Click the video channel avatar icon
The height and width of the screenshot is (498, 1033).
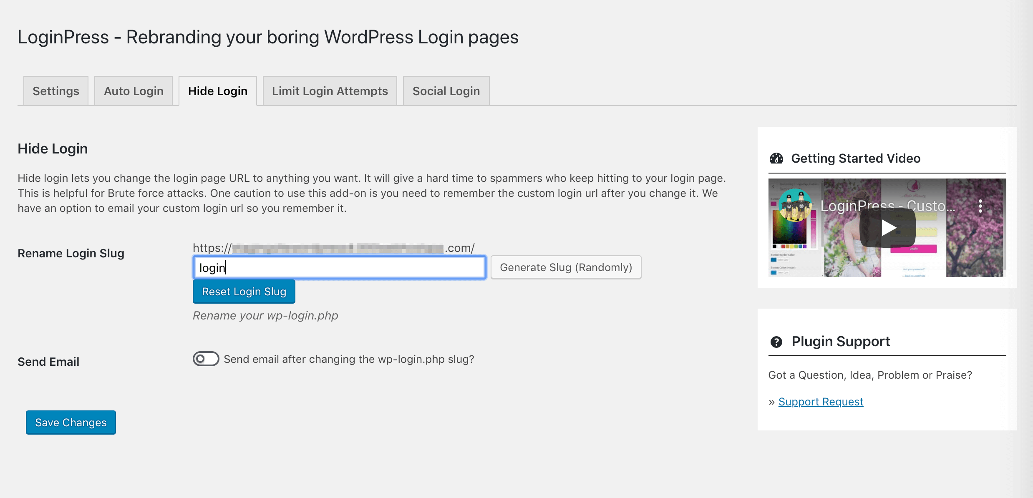pyautogui.click(x=795, y=205)
